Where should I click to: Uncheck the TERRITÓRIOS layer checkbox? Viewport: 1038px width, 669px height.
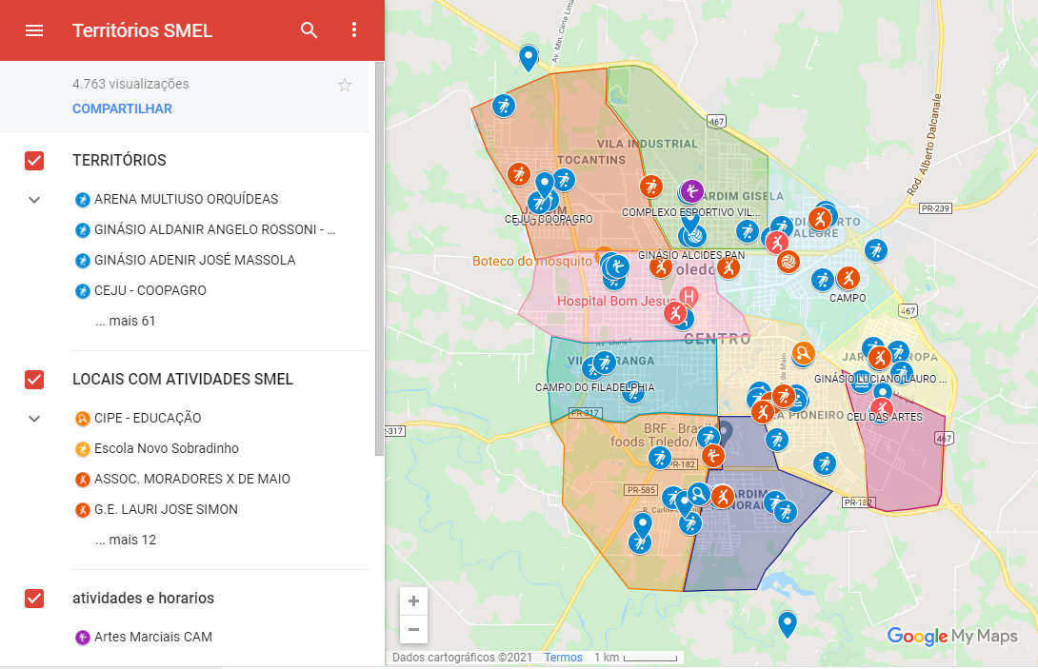pos(34,161)
